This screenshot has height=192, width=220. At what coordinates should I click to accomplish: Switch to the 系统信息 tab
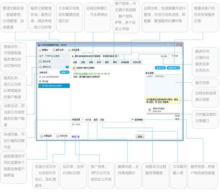[125, 62]
